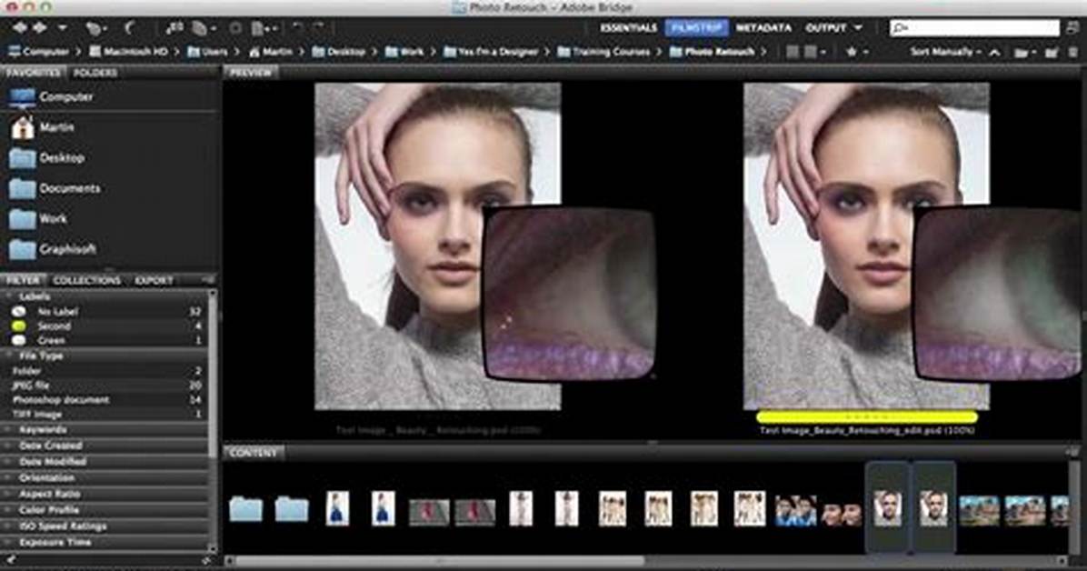This screenshot has height=571, width=1087.
Task: Go to Computer in the path bar
Action: [39, 51]
